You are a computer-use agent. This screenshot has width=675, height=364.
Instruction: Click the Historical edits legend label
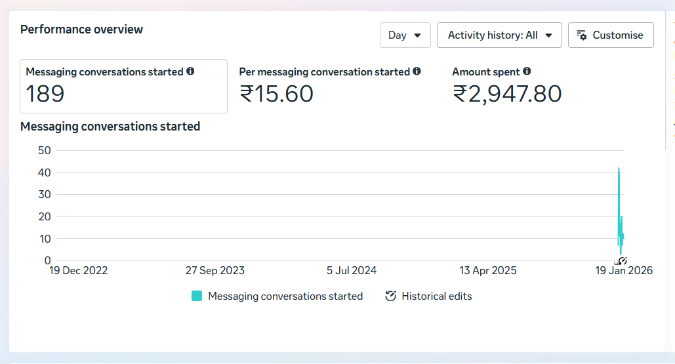pos(436,296)
